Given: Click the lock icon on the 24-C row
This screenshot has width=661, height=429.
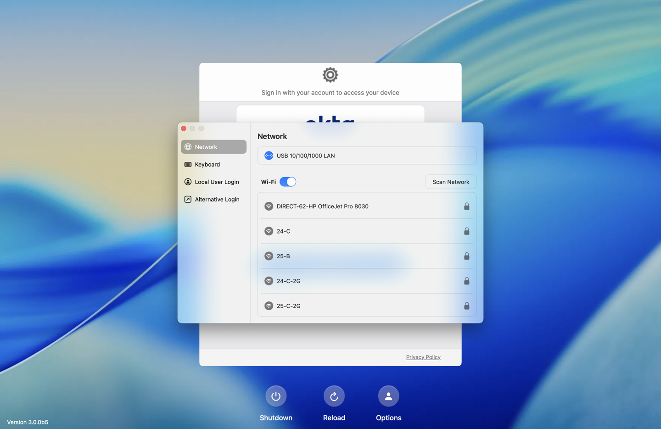Looking at the screenshot, I should pos(466,231).
